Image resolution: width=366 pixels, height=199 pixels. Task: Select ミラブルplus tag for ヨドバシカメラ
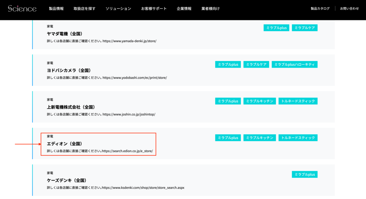click(x=228, y=64)
